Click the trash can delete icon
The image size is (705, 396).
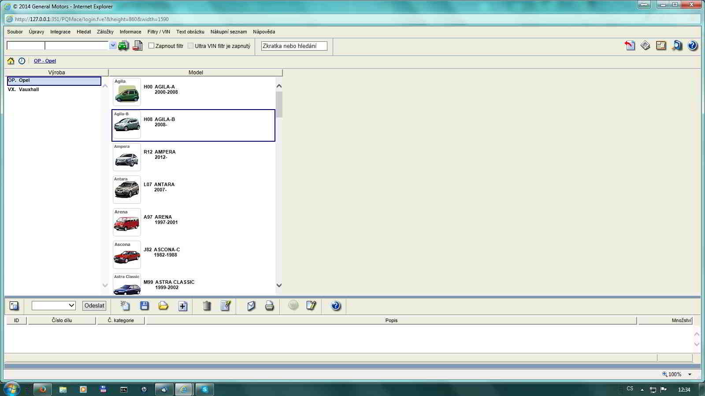pos(207,306)
